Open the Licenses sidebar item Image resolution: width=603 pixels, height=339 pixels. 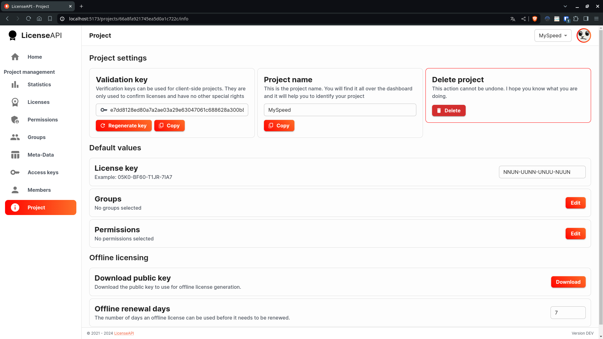click(x=41, y=102)
